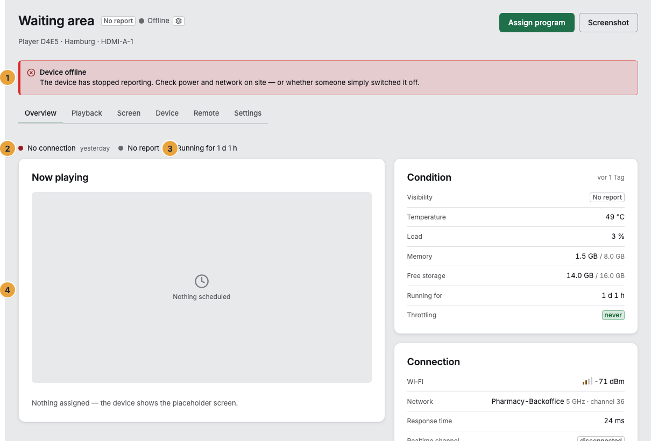
Task: Click "1 d 1 h" in the Condition card
Action: point(613,296)
